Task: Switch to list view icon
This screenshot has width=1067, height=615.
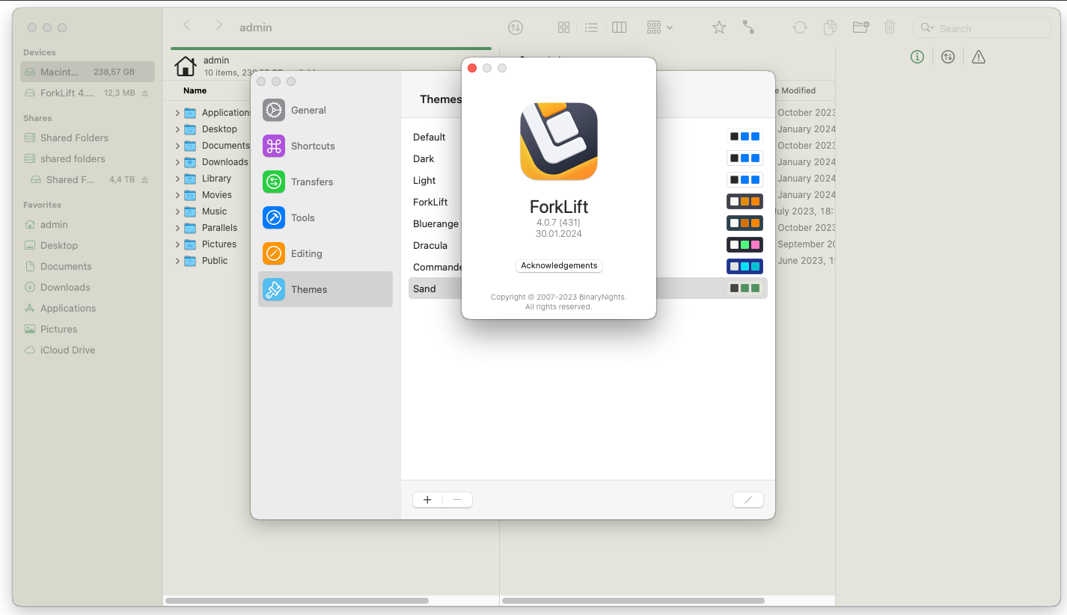Action: 591,28
